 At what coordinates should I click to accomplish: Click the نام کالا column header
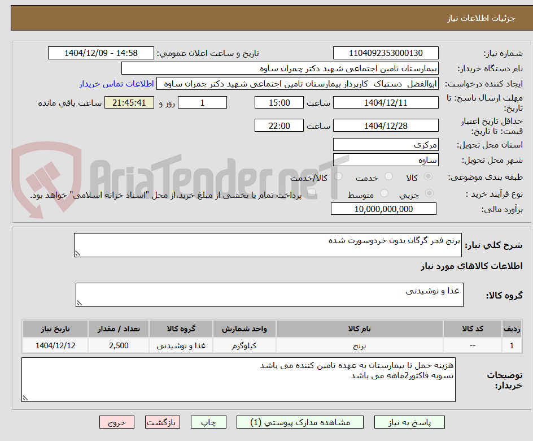[359, 328]
